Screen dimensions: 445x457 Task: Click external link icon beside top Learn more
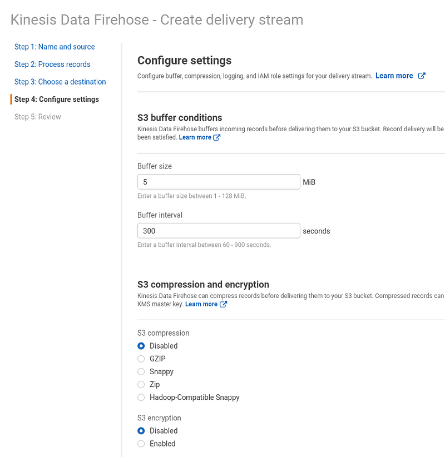click(x=422, y=76)
